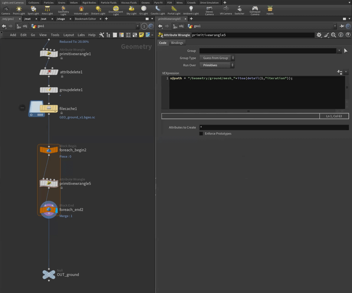The width and height of the screenshot is (352, 293).
Task: Click the Attributes to Create input field
Action: click(274, 127)
